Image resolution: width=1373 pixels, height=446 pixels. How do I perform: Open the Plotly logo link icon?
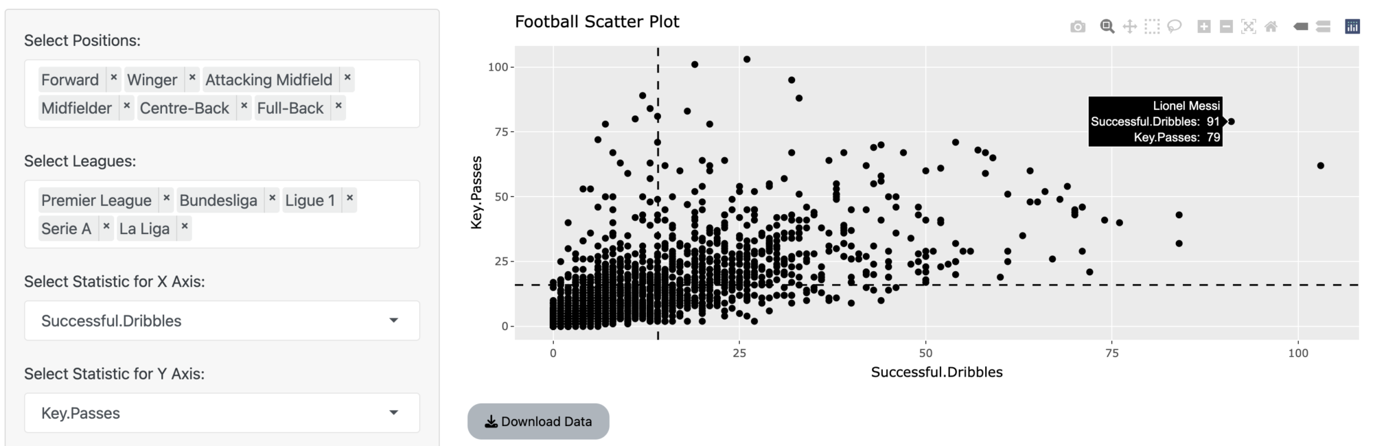[x=1352, y=27]
